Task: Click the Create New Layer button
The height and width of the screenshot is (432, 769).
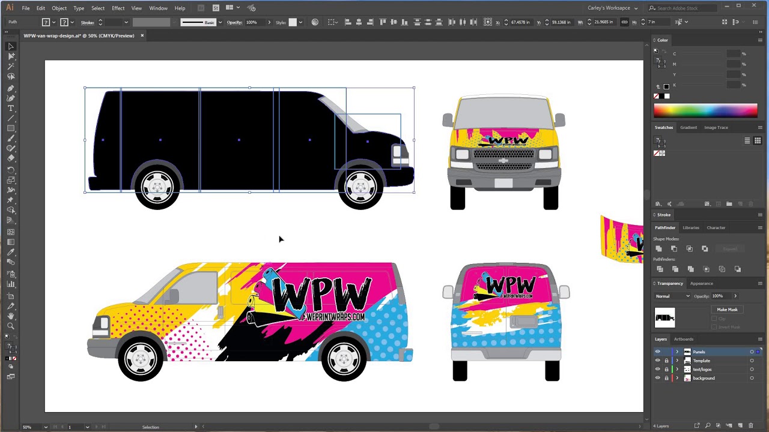Action: click(x=740, y=426)
